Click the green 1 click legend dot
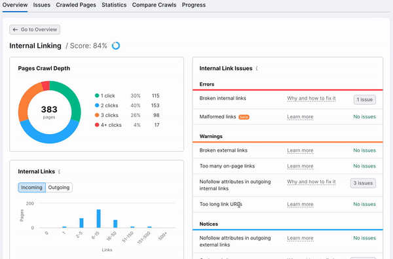This screenshot has width=393, height=259. click(x=97, y=95)
